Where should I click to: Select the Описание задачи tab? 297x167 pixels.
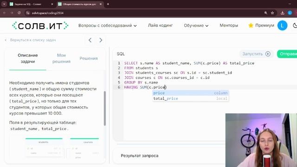pos(28,58)
